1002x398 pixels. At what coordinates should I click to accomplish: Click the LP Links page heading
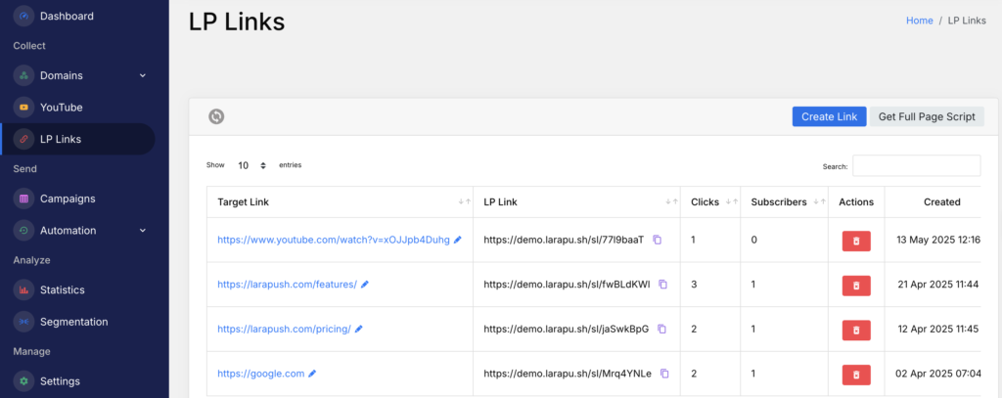pos(237,22)
